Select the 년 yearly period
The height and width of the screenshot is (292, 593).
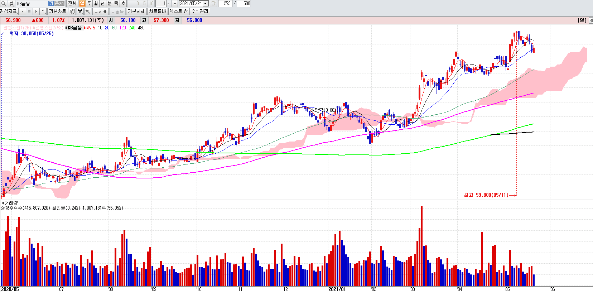tap(102, 4)
